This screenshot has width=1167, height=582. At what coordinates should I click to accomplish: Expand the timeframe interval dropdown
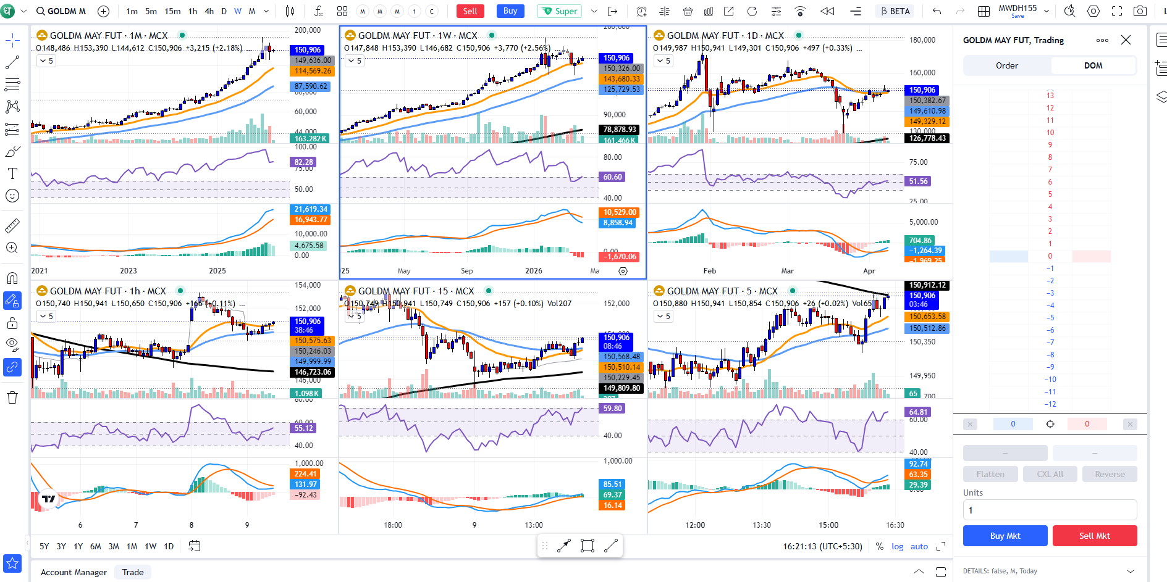click(266, 11)
